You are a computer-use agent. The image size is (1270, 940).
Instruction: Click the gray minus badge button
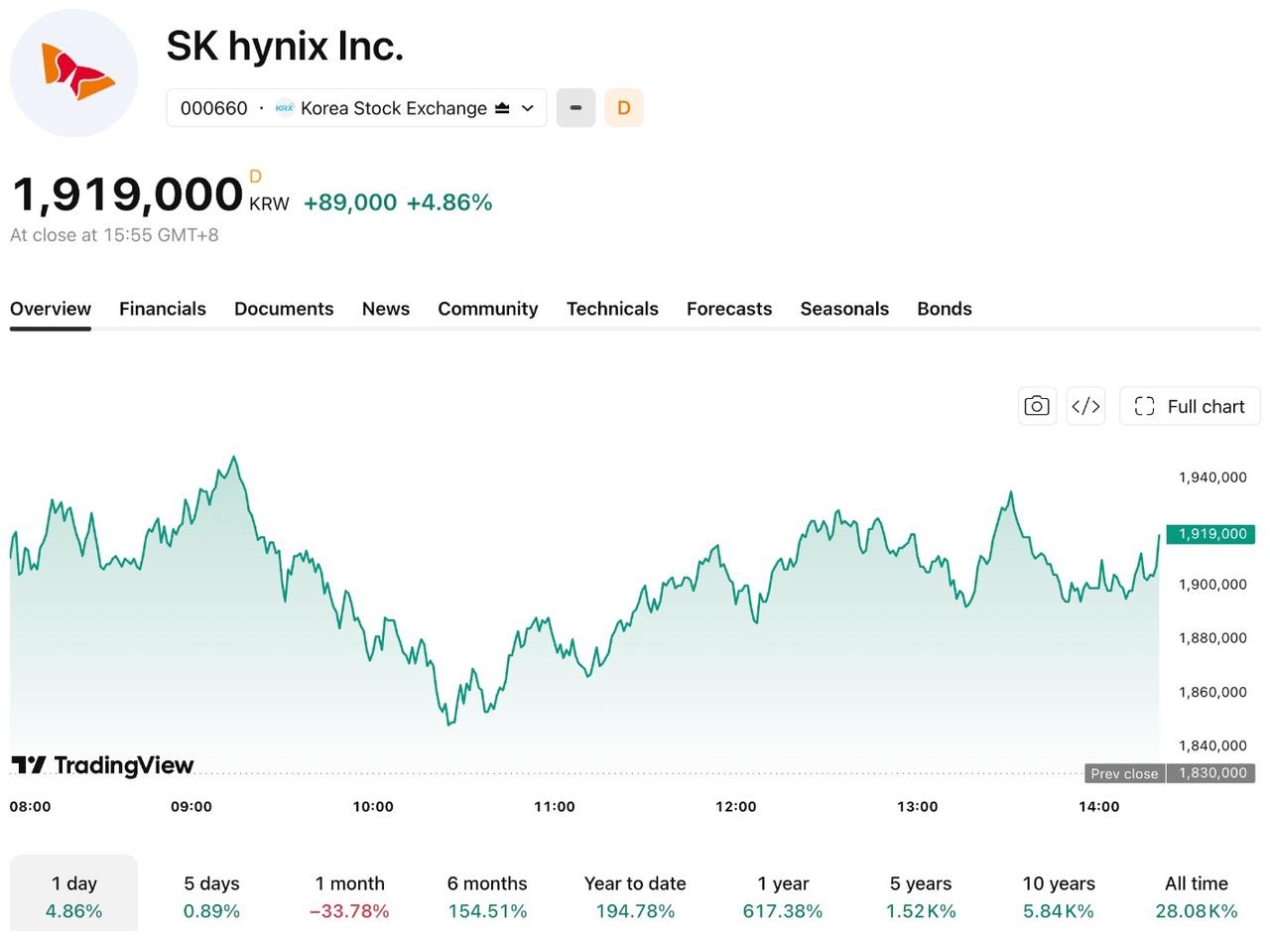(x=575, y=108)
